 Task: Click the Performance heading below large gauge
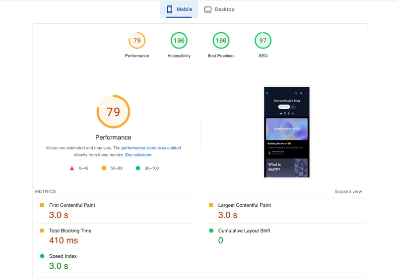113,138
